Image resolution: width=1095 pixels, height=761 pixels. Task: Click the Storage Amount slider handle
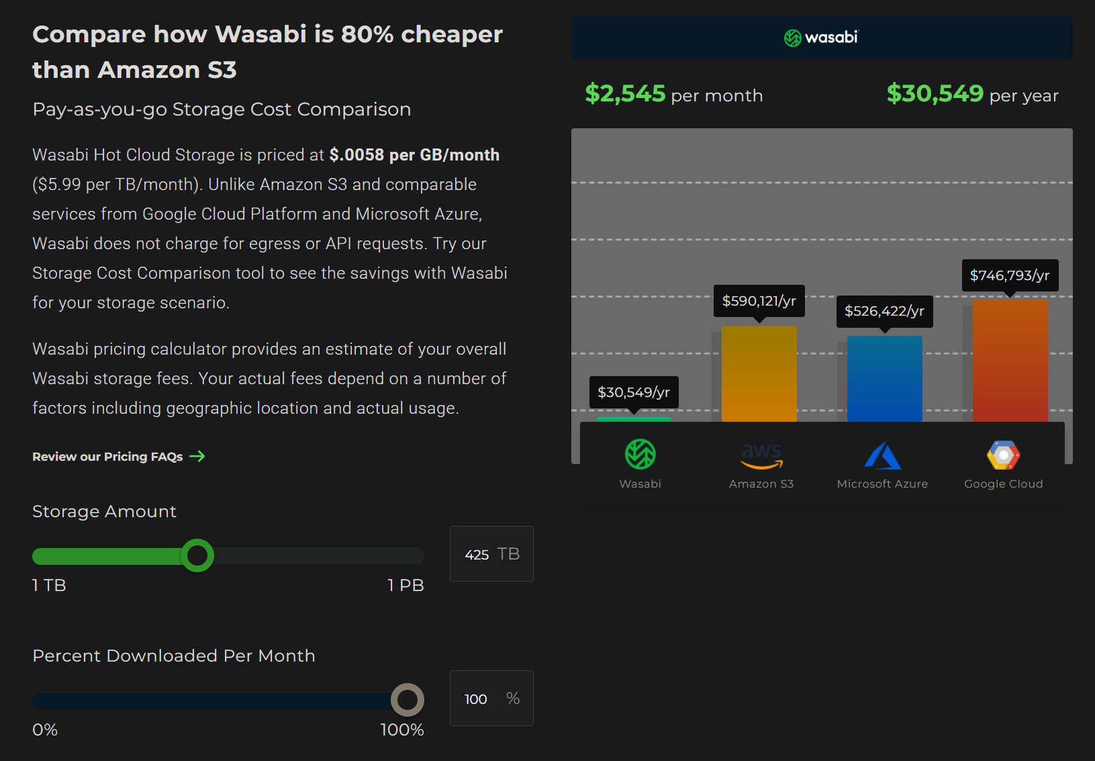pyautogui.click(x=197, y=555)
